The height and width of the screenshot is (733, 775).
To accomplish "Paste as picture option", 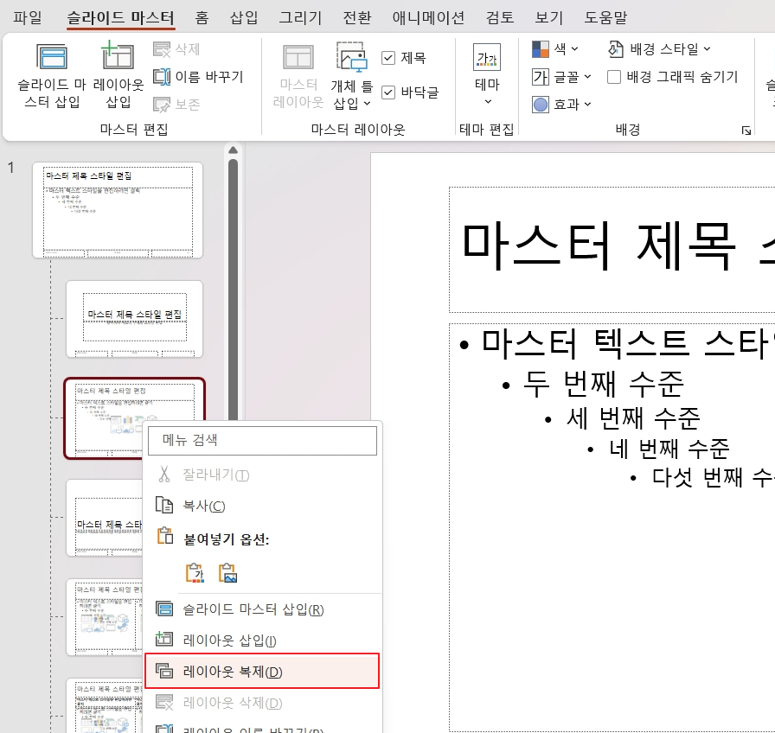I will pyautogui.click(x=227, y=573).
